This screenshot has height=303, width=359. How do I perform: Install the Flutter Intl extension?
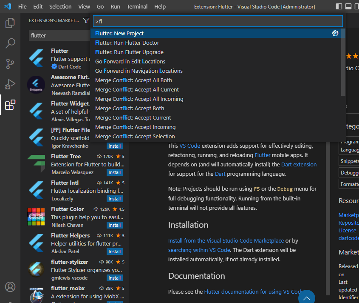[114, 199]
